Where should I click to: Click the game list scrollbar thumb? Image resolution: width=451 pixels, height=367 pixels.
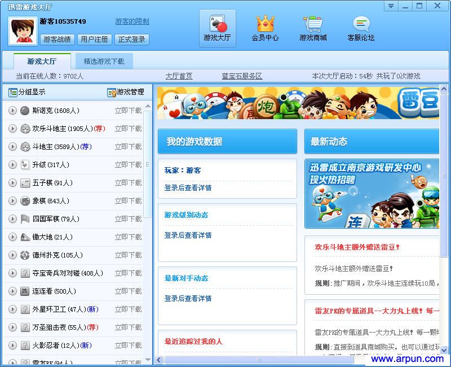coord(148,164)
